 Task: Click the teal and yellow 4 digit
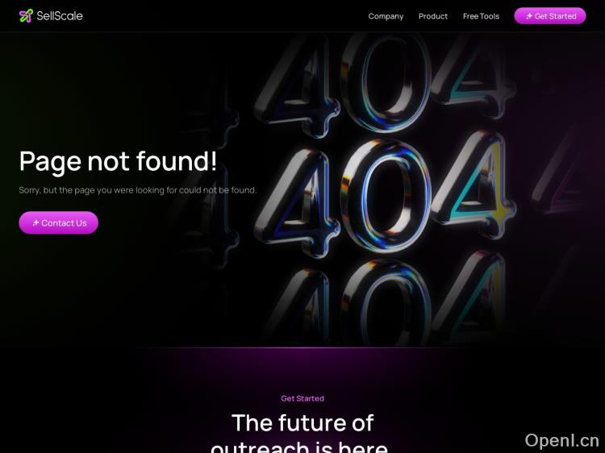point(474,185)
